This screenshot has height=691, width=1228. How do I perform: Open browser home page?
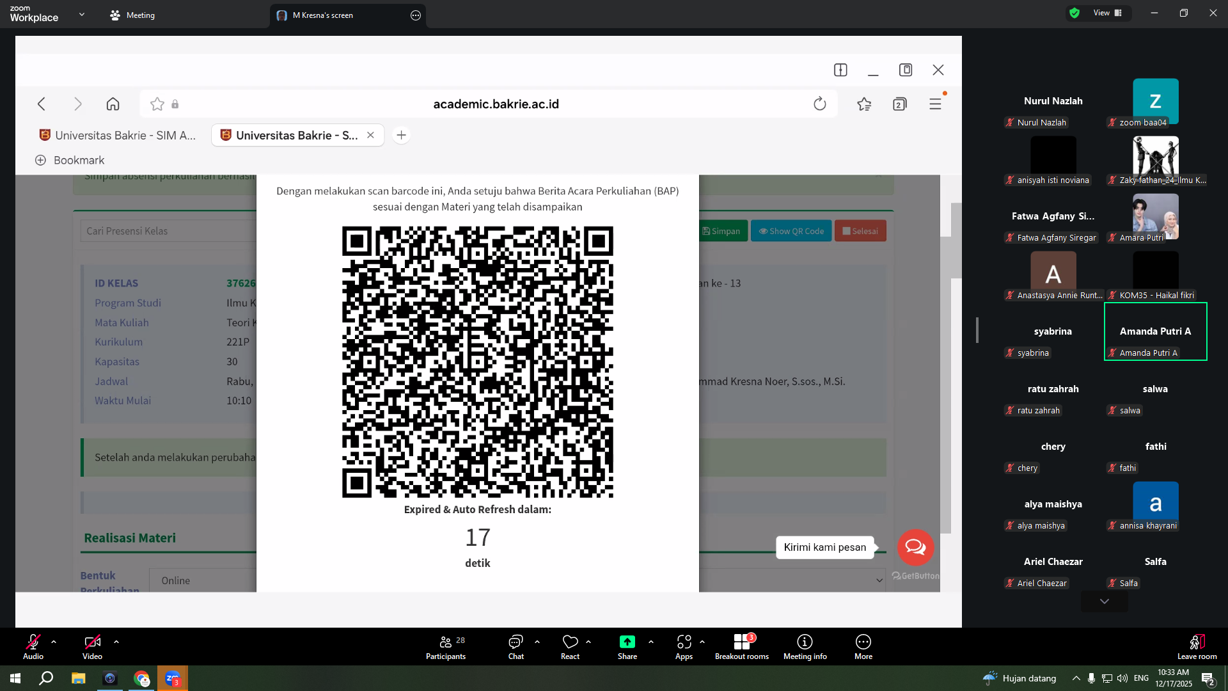coord(113,104)
